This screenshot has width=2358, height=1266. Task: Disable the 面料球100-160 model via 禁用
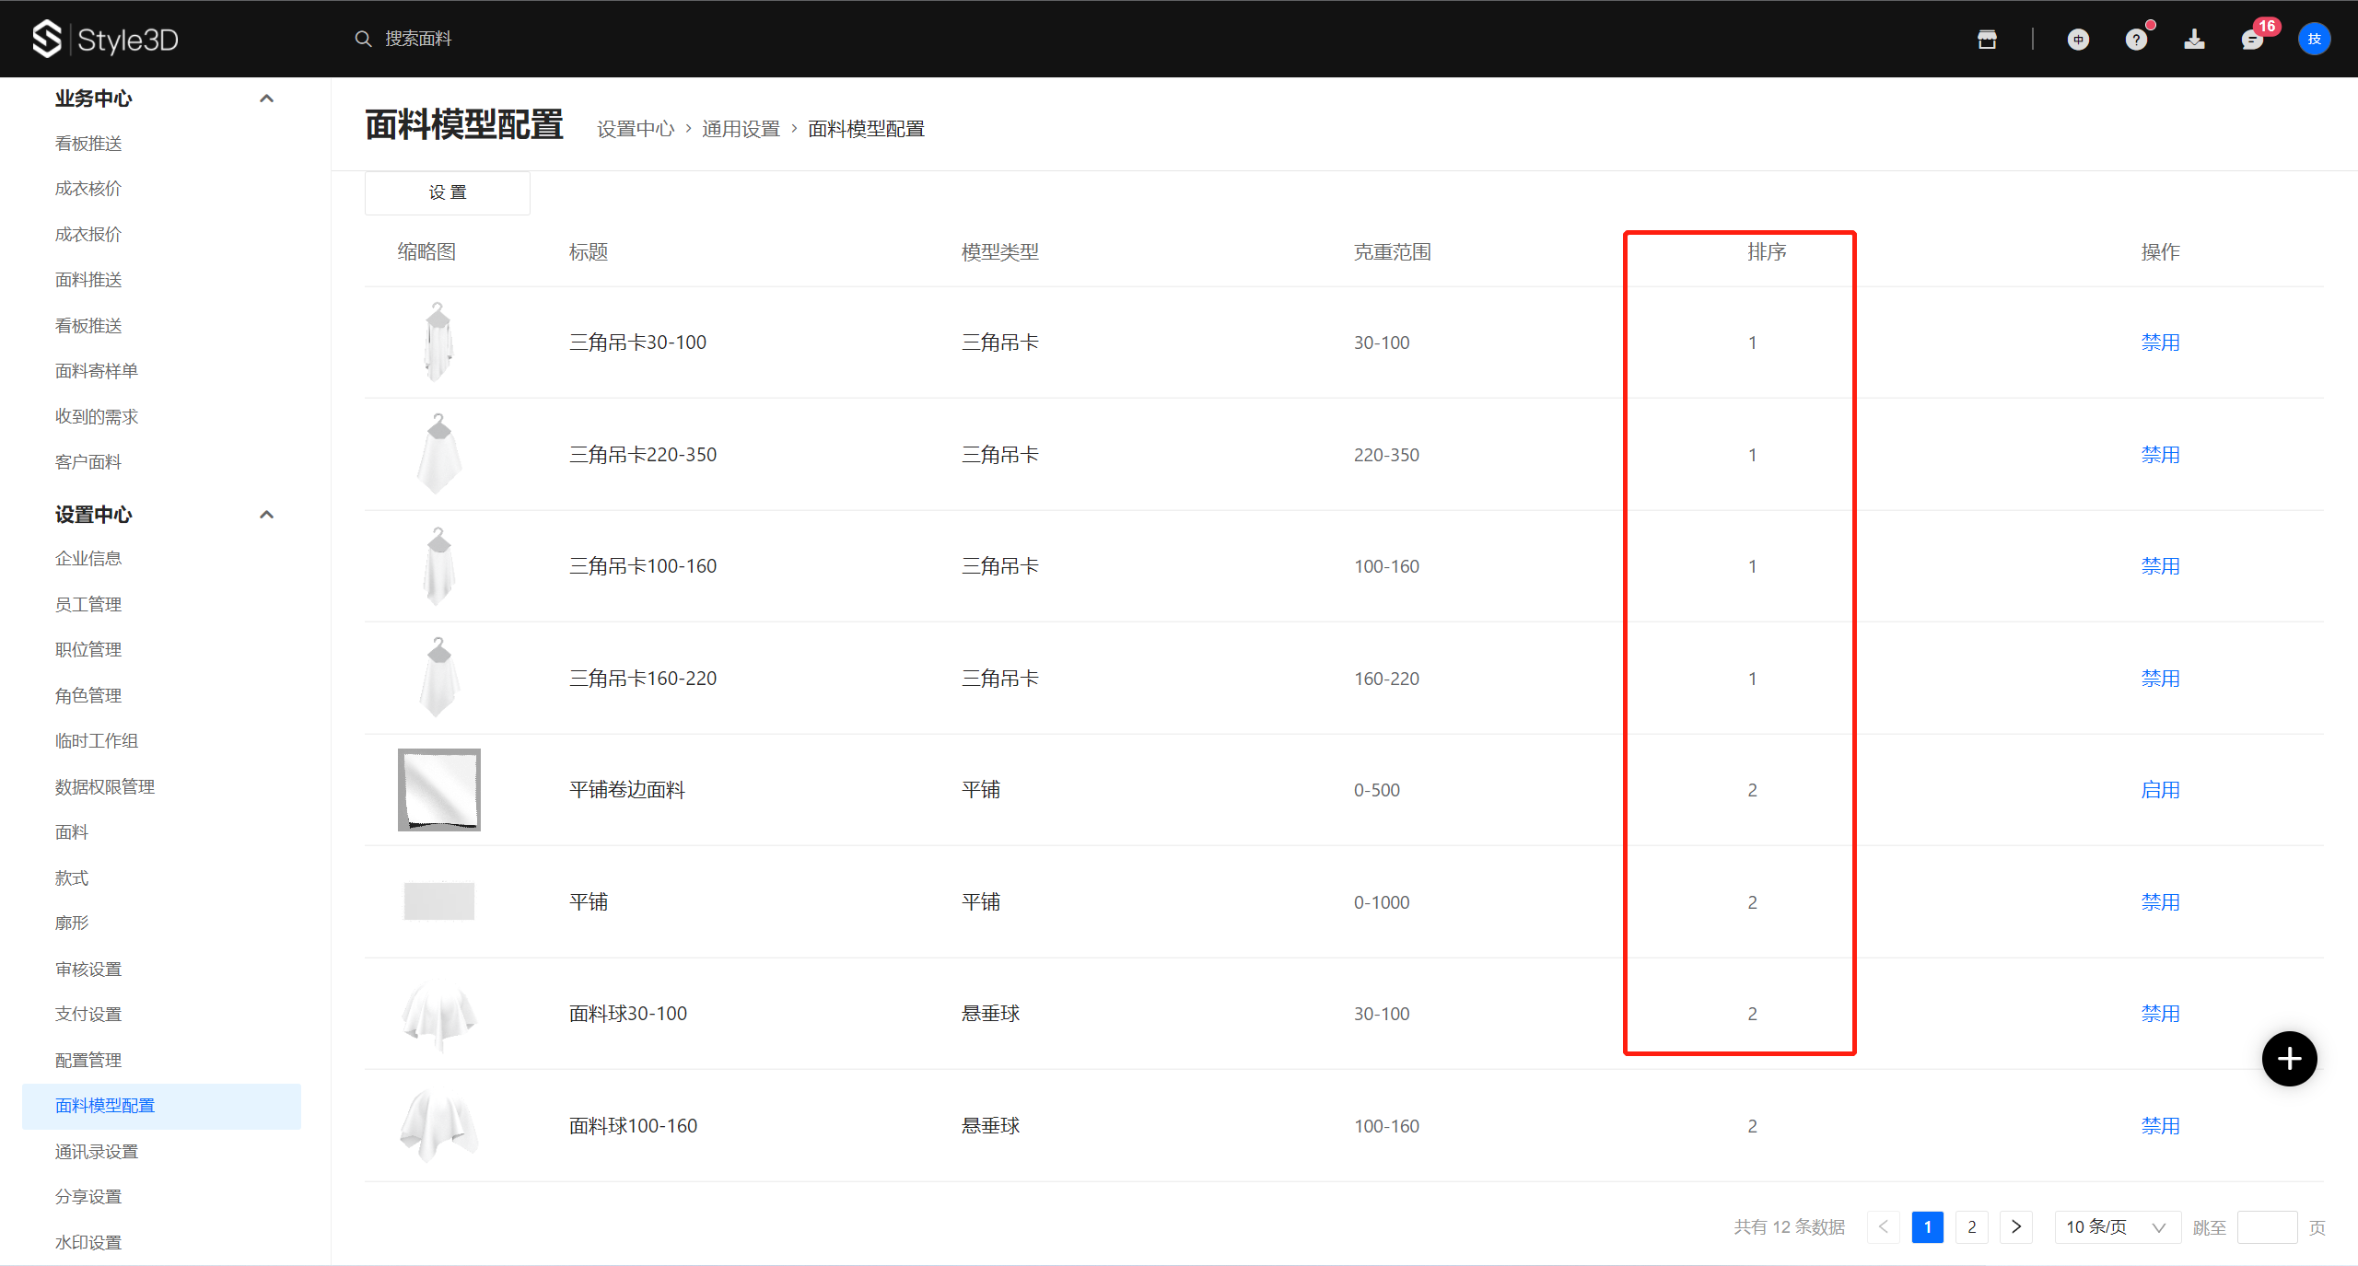coord(2160,1126)
